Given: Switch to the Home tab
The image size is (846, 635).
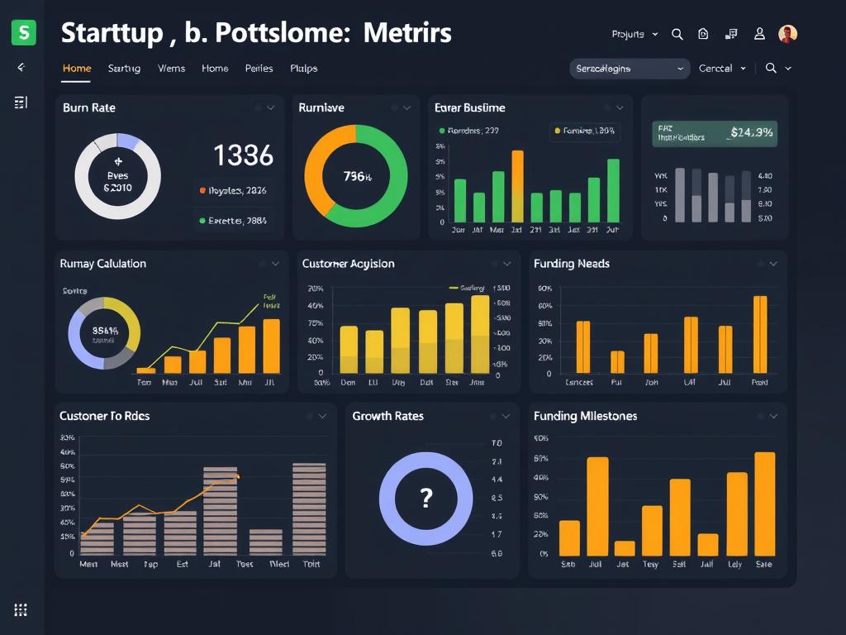Looking at the screenshot, I should (76, 69).
